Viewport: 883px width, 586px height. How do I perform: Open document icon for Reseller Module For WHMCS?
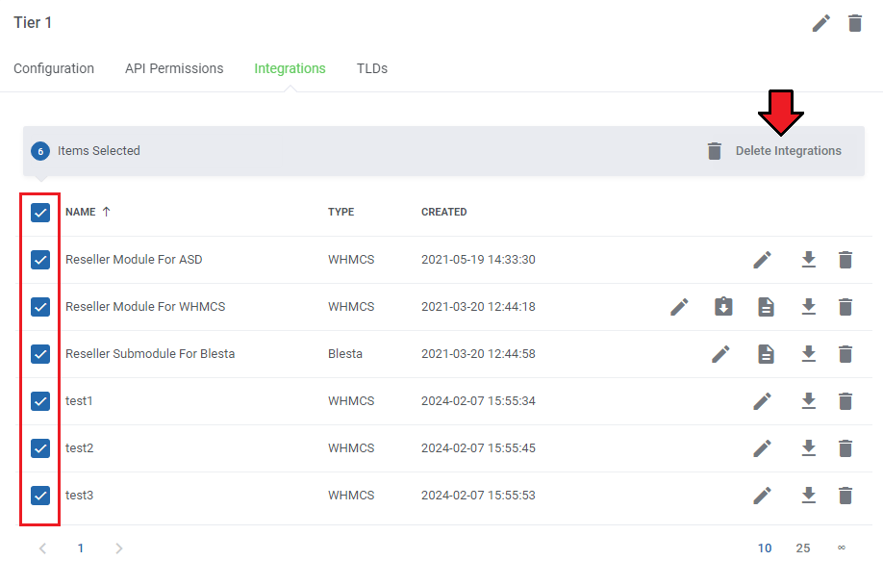(766, 307)
